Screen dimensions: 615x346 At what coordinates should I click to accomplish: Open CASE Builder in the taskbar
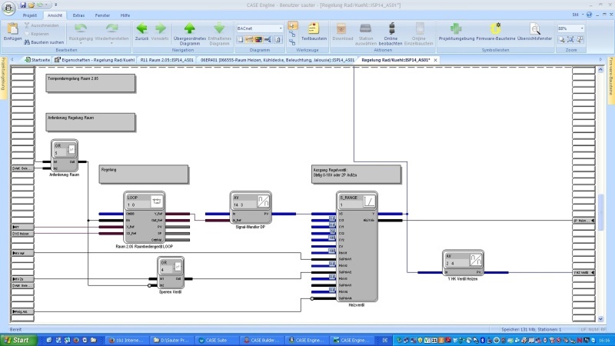point(261,340)
